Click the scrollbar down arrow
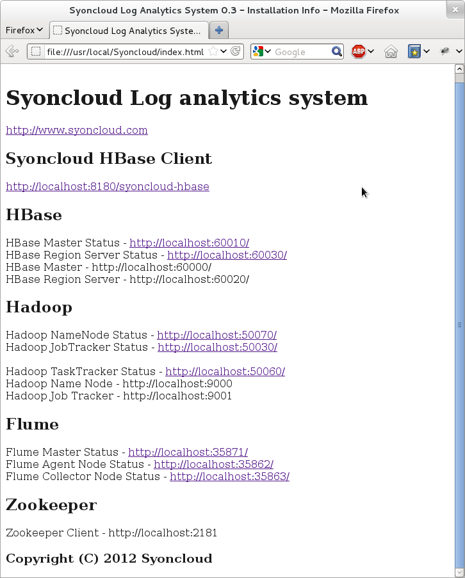This screenshot has width=465, height=578. click(x=459, y=573)
